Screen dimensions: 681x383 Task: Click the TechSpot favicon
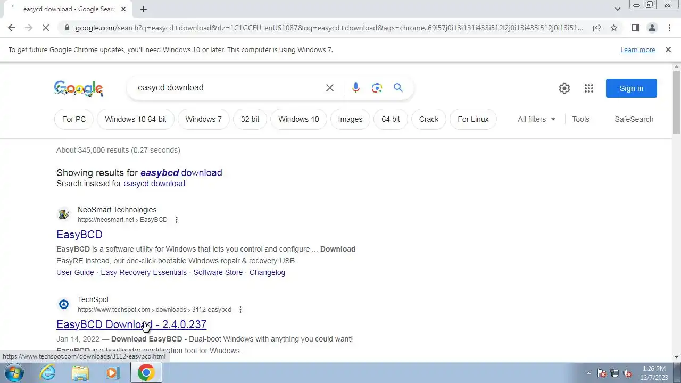[x=64, y=304]
